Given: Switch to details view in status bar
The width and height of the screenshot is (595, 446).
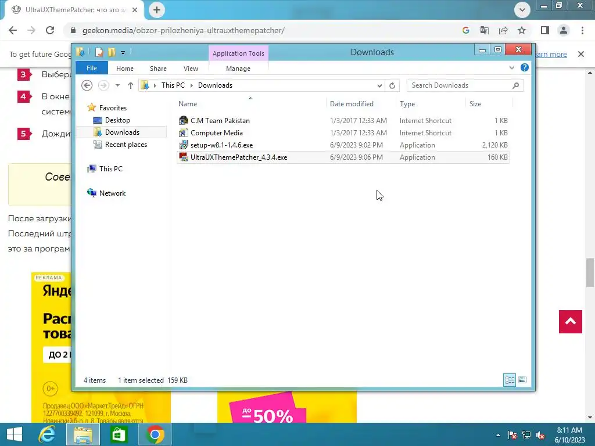Looking at the screenshot, I should click(510, 380).
